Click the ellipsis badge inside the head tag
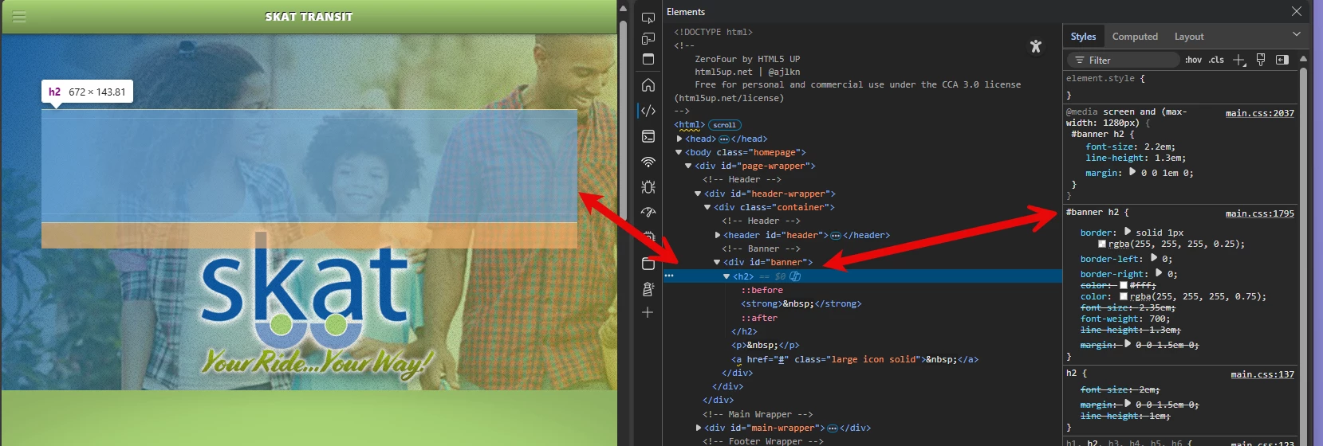The image size is (1323, 446). tap(724, 139)
